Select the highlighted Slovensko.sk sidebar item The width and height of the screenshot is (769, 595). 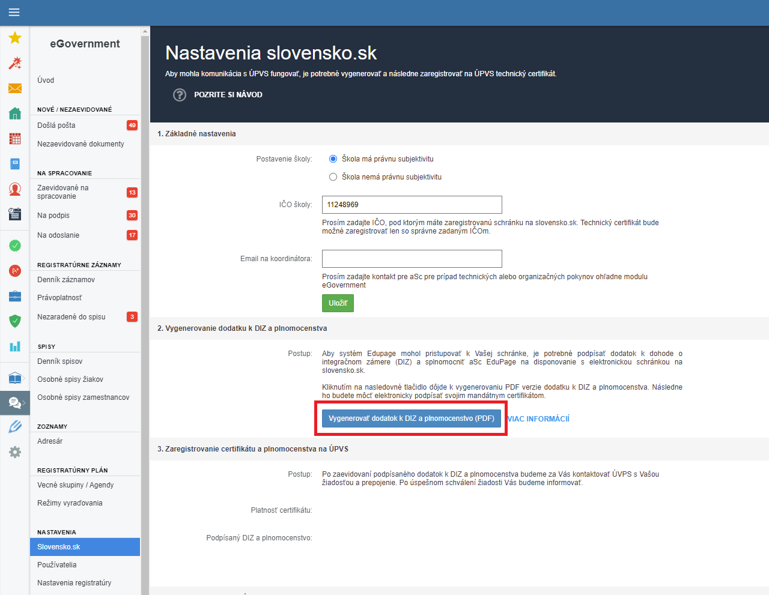tap(85, 547)
